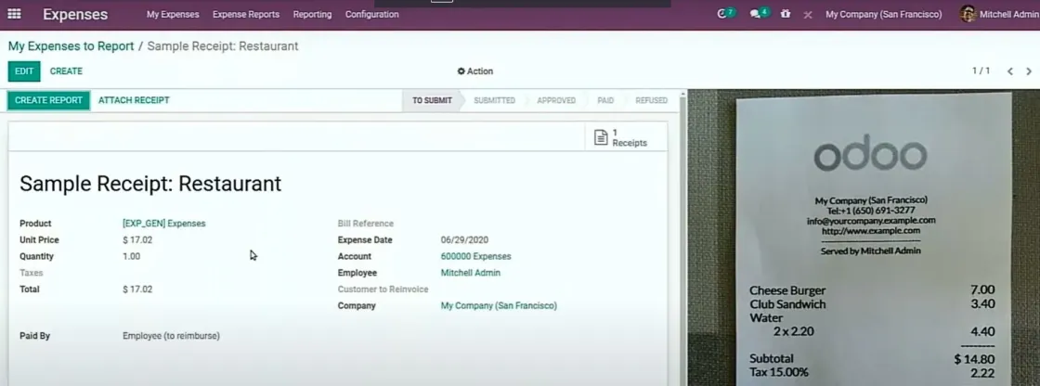Click the Taxes field label
Viewport: 1040px width, 386px height.
pyautogui.click(x=32, y=273)
